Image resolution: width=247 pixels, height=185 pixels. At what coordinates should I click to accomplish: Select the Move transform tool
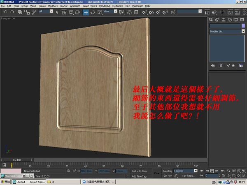click(x=86, y=12)
